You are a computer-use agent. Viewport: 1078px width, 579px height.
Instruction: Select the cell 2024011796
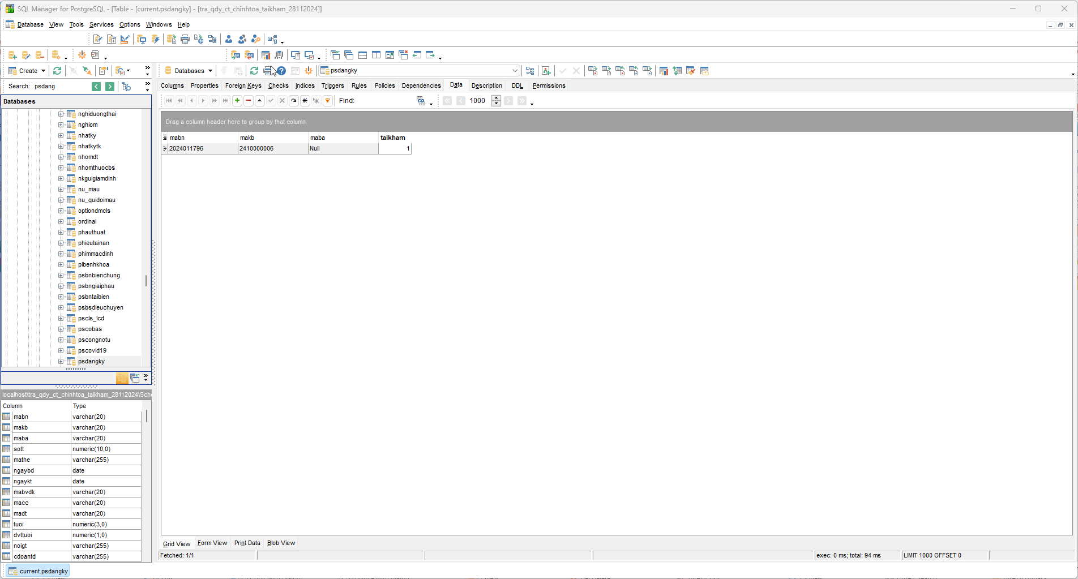tap(203, 148)
